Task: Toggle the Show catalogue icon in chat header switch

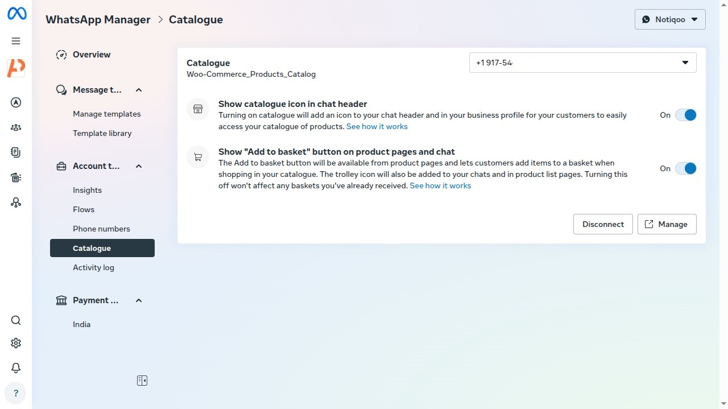Action: click(686, 115)
